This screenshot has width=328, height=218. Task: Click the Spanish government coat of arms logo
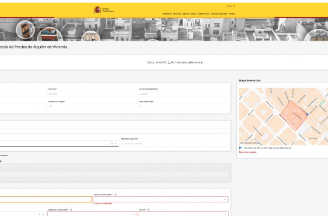pyautogui.click(x=97, y=10)
